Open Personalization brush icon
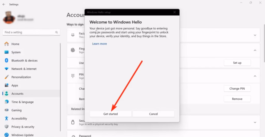 (7, 77)
